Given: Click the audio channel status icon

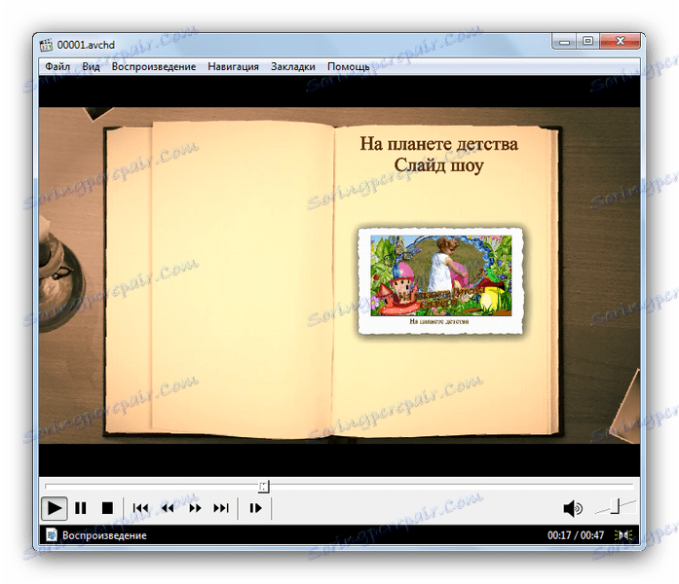Looking at the screenshot, I should coord(623,535).
